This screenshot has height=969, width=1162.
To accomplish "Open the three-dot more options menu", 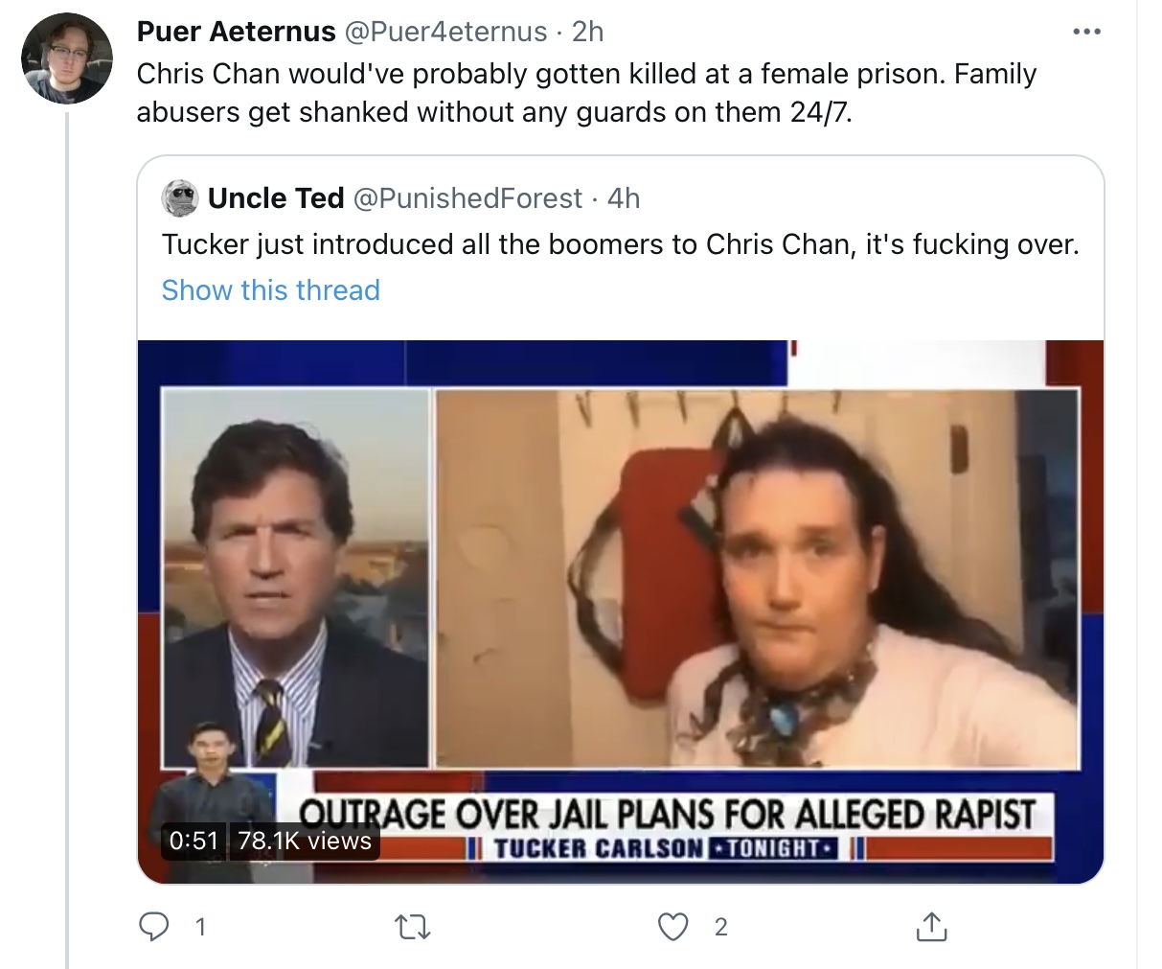I will tap(1086, 33).
